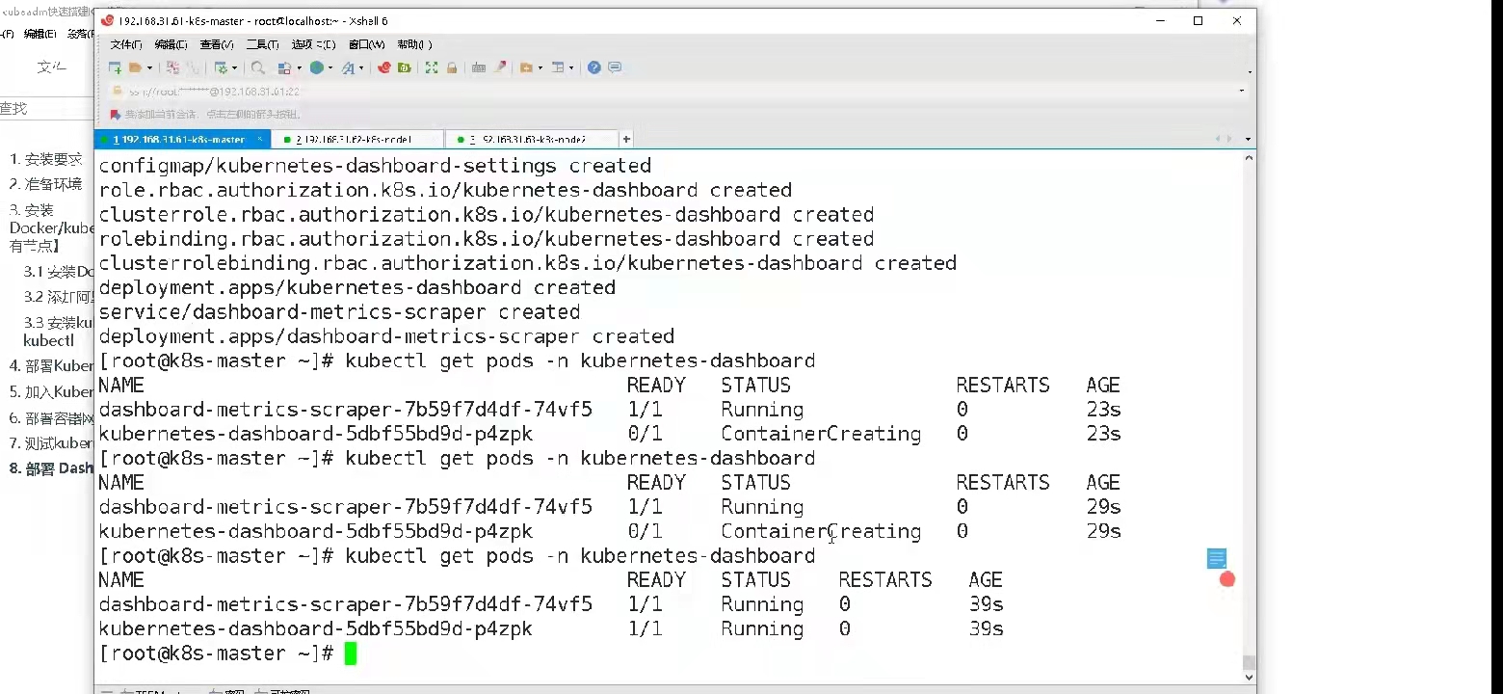Expand the address bar history dropdown
The image size is (1503, 694).
click(x=1241, y=92)
